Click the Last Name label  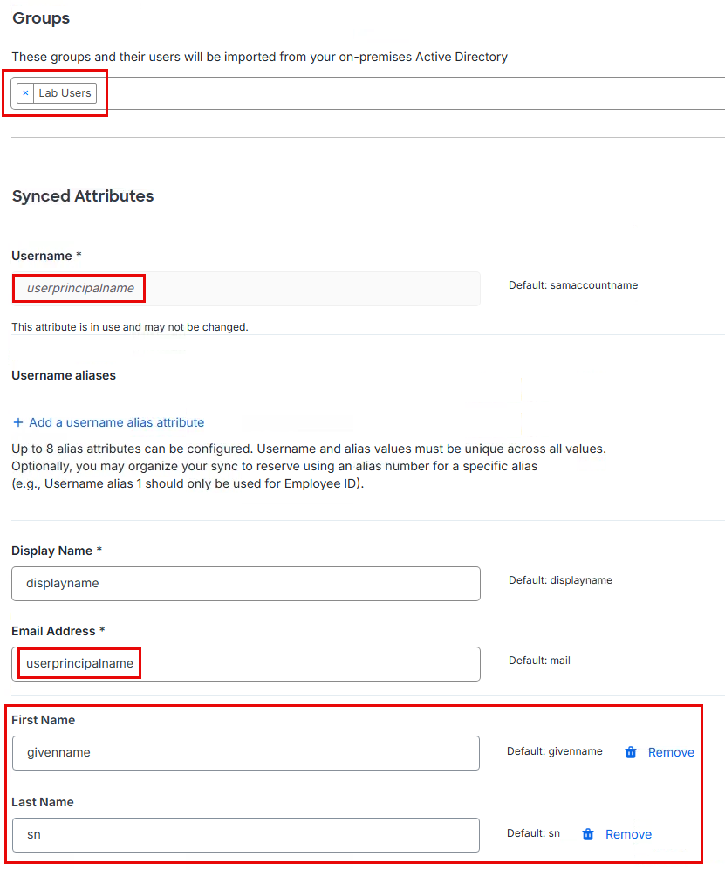[x=42, y=802]
